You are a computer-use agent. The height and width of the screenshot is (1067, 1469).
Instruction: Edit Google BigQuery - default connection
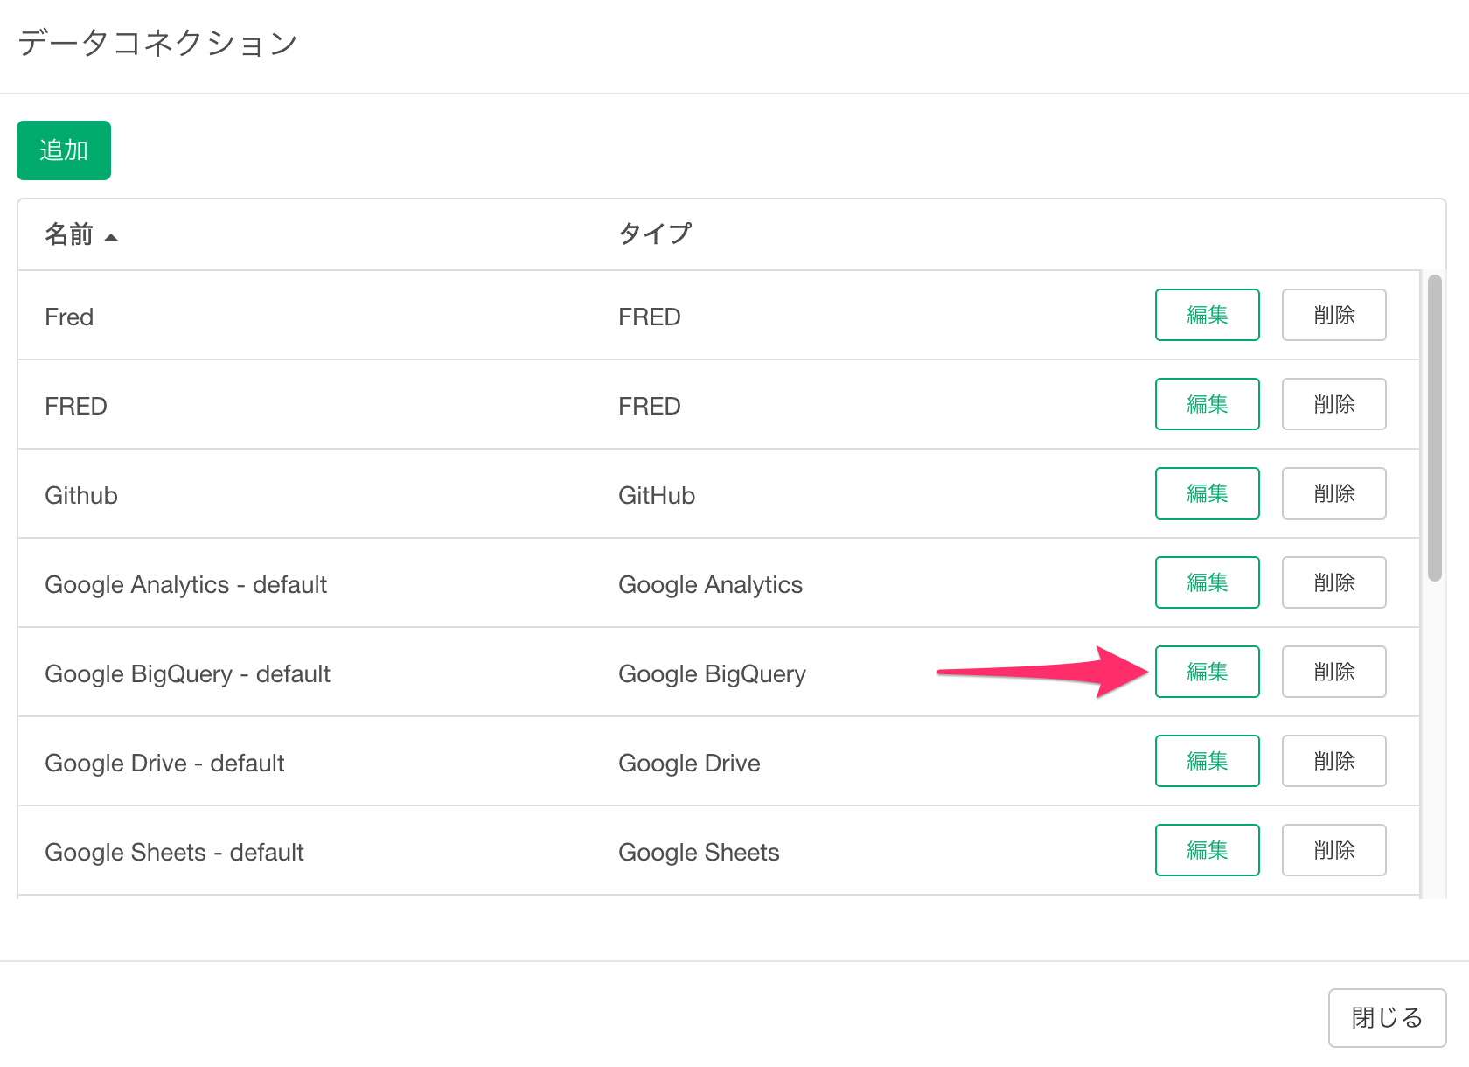1207,672
